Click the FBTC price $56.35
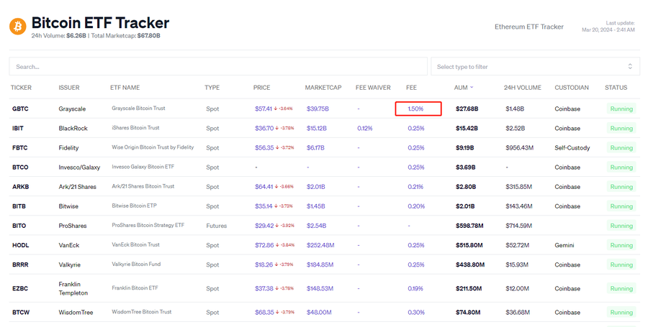 point(264,147)
